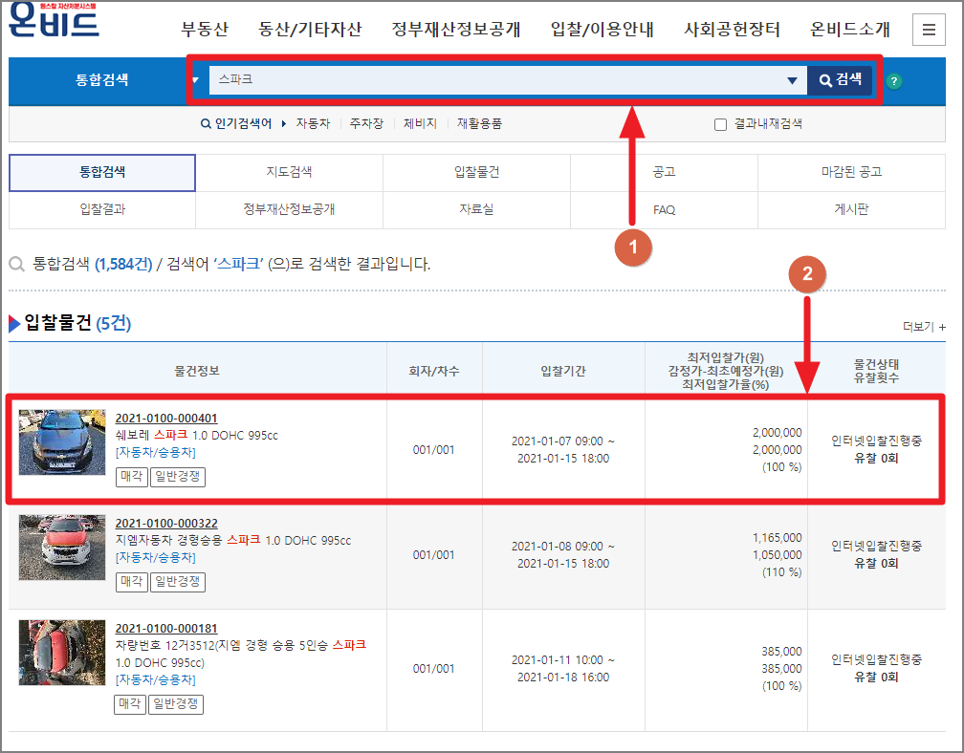The height and width of the screenshot is (753, 964).
Task: Click popular keyword 주차장
Action: 366,123
